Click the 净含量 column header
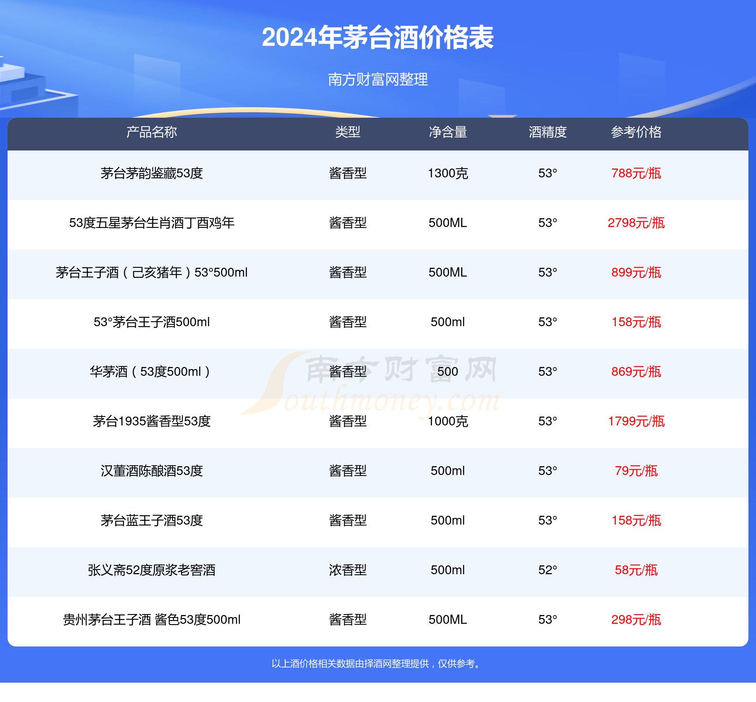Image resolution: width=756 pixels, height=702 pixels. pos(448,132)
